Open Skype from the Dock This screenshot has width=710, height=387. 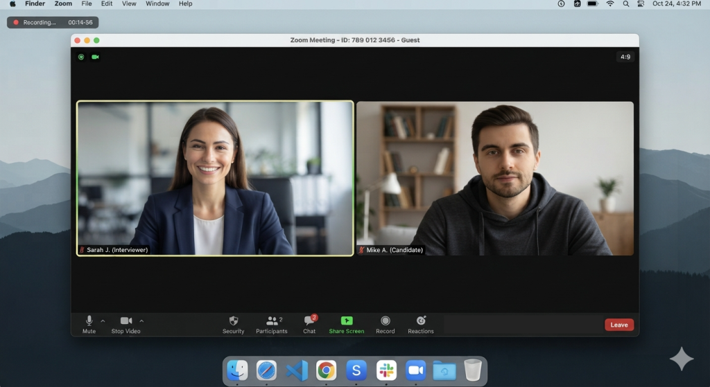click(x=356, y=370)
